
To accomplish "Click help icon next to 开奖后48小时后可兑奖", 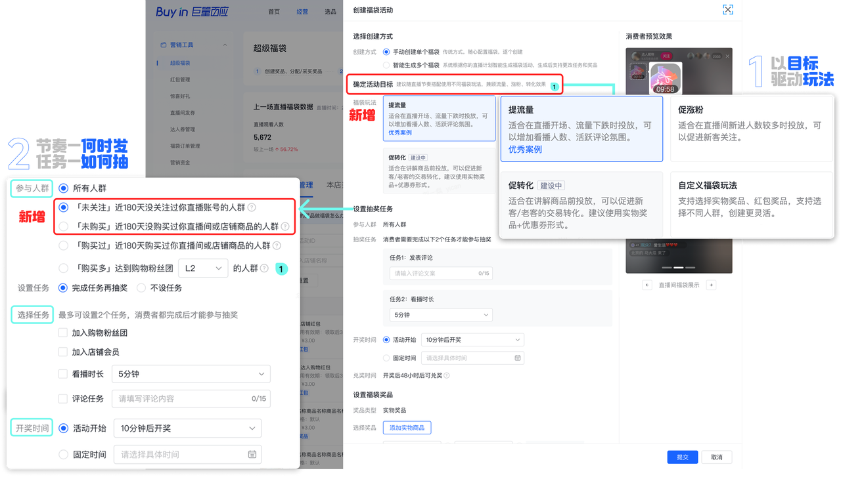I will [x=447, y=375].
